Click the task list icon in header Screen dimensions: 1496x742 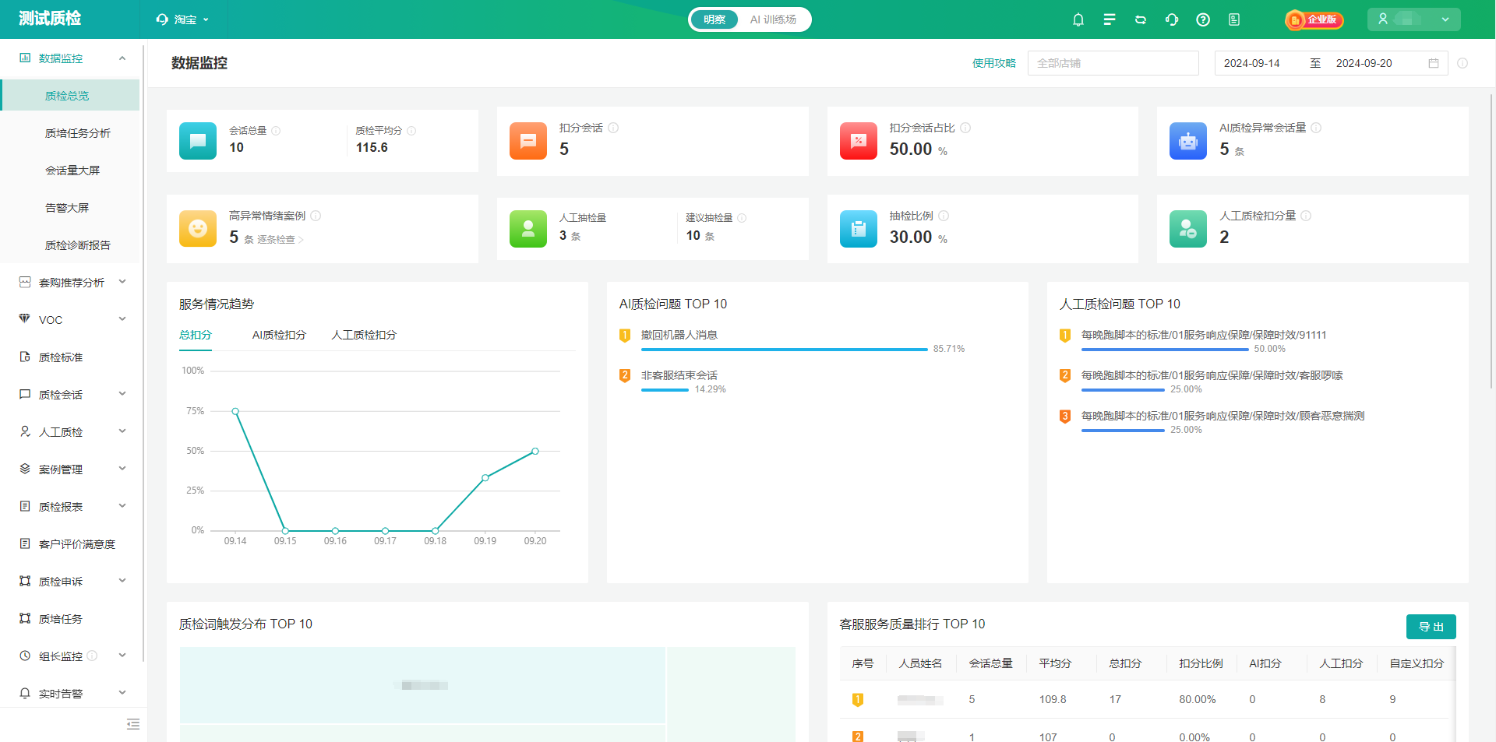coord(1110,19)
